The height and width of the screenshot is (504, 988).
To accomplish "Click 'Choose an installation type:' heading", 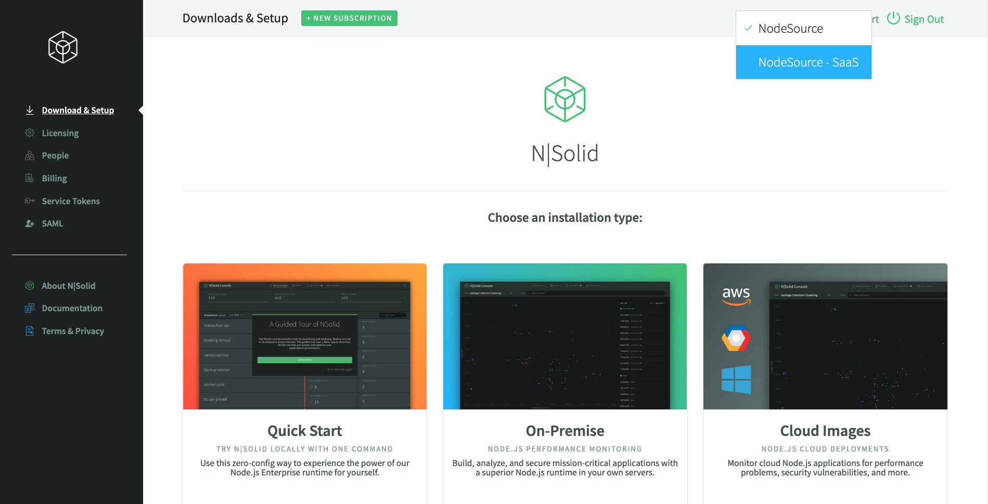I will pyautogui.click(x=565, y=218).
